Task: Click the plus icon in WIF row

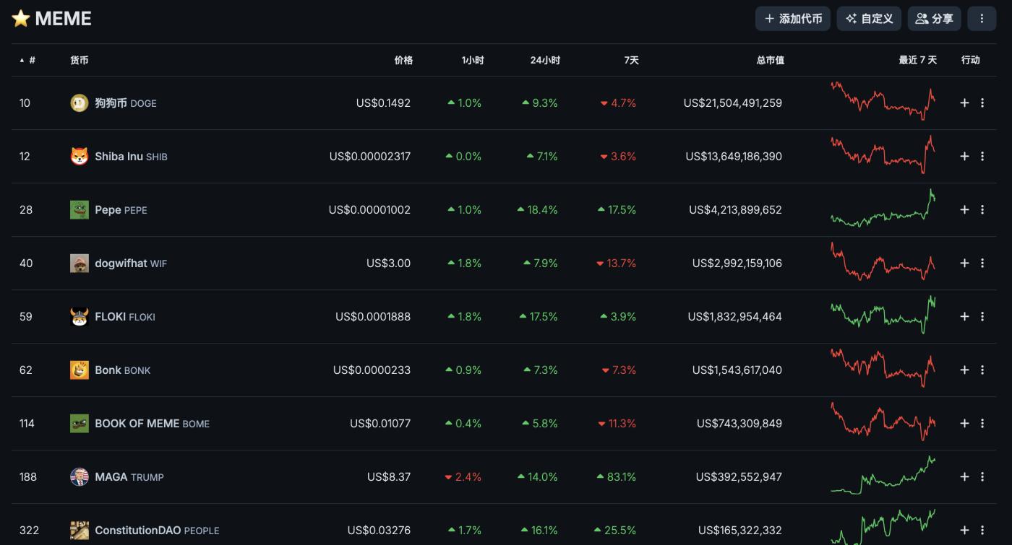Action: (x=964, y=263)
